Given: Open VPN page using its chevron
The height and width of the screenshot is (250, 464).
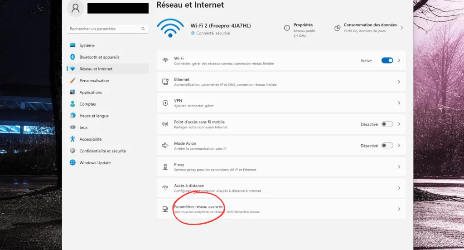Looking at the screenshot, I should (399, 103).
